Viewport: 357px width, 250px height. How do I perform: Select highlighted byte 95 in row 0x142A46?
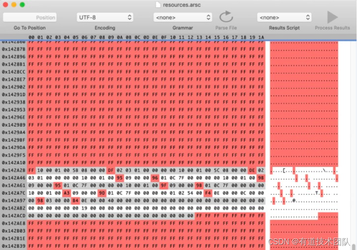click(x=120, y=178)
